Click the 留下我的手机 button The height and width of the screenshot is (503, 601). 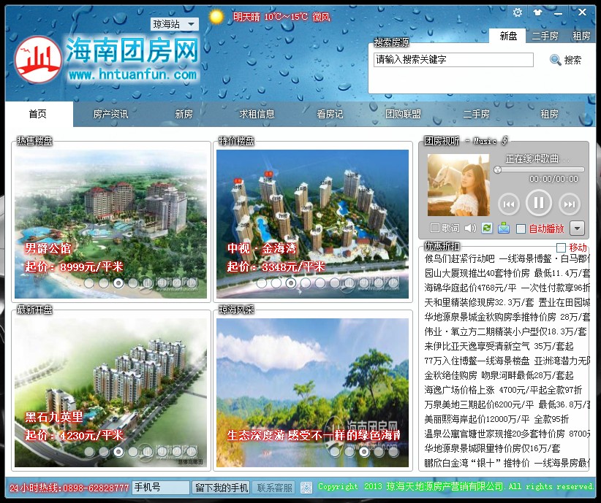(221, 487)
